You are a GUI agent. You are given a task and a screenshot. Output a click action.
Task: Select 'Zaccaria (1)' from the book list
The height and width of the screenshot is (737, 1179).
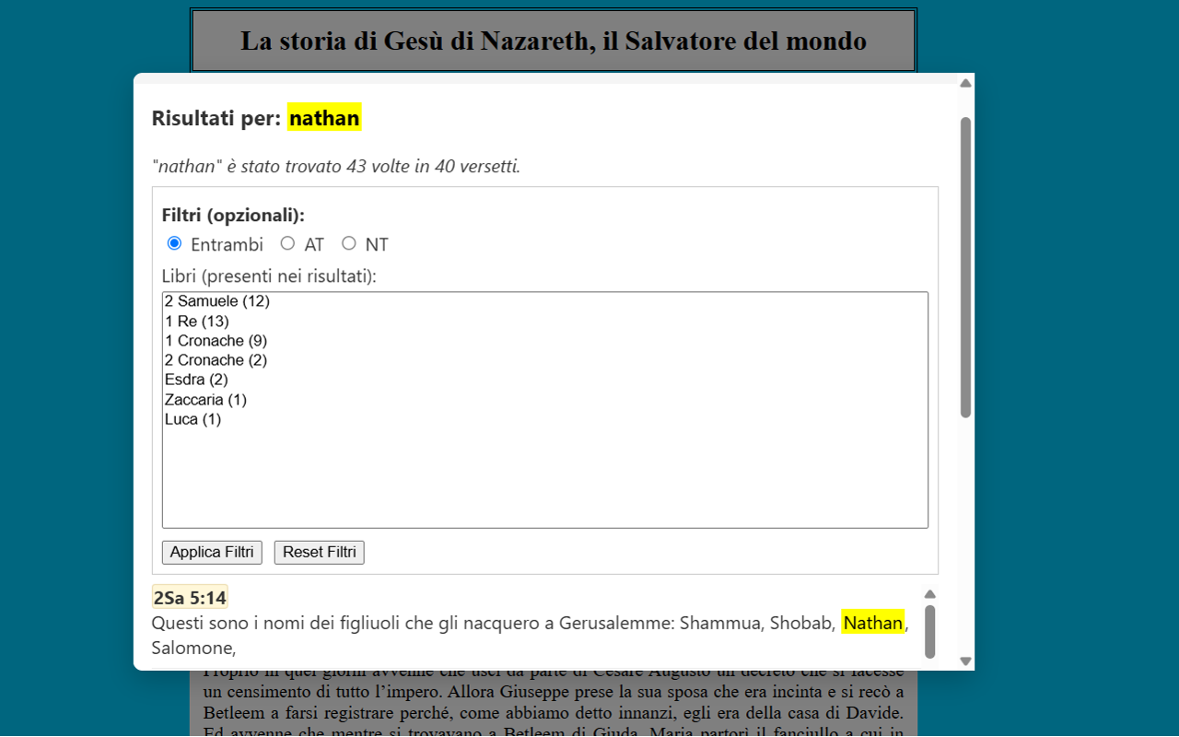coord(204,399)
